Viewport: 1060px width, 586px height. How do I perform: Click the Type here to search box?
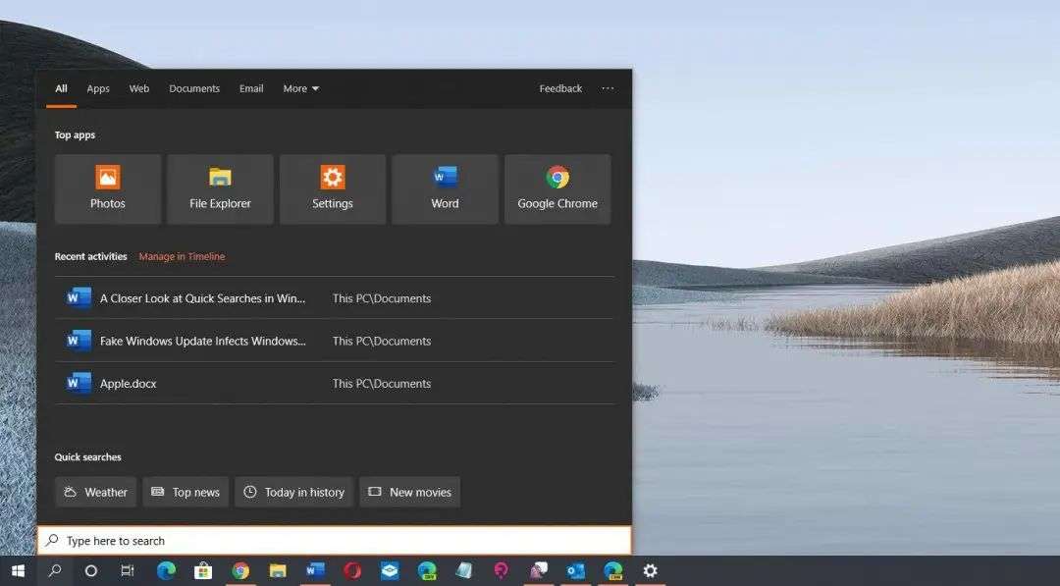point(334,541)
